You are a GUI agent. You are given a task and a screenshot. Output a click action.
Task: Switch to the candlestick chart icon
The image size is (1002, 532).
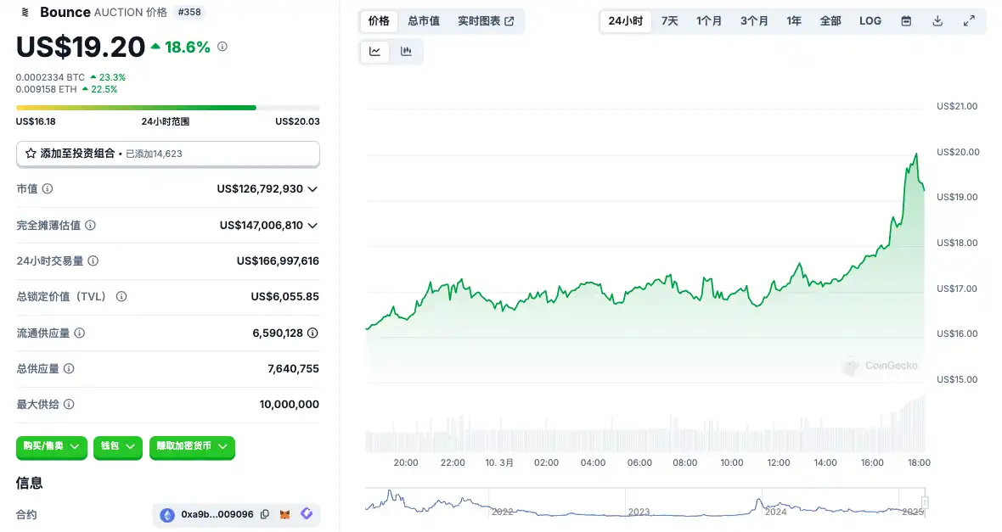click(x=406, y=51)
